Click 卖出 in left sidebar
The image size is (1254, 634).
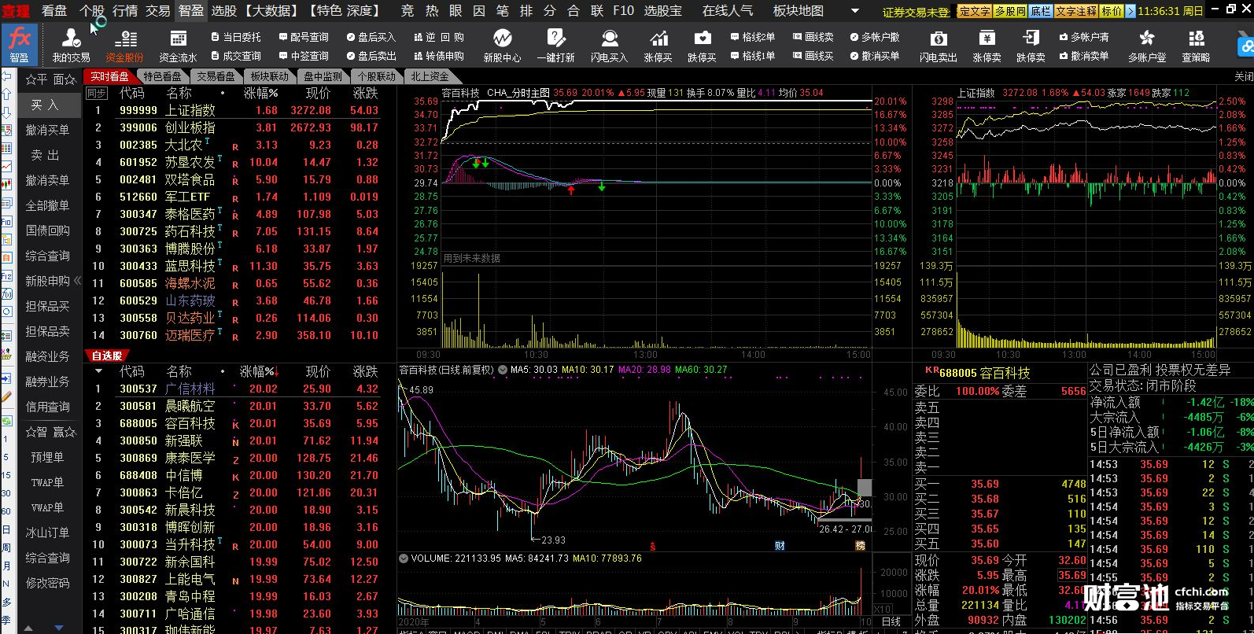pyautogui.click(x=47, y=155)
